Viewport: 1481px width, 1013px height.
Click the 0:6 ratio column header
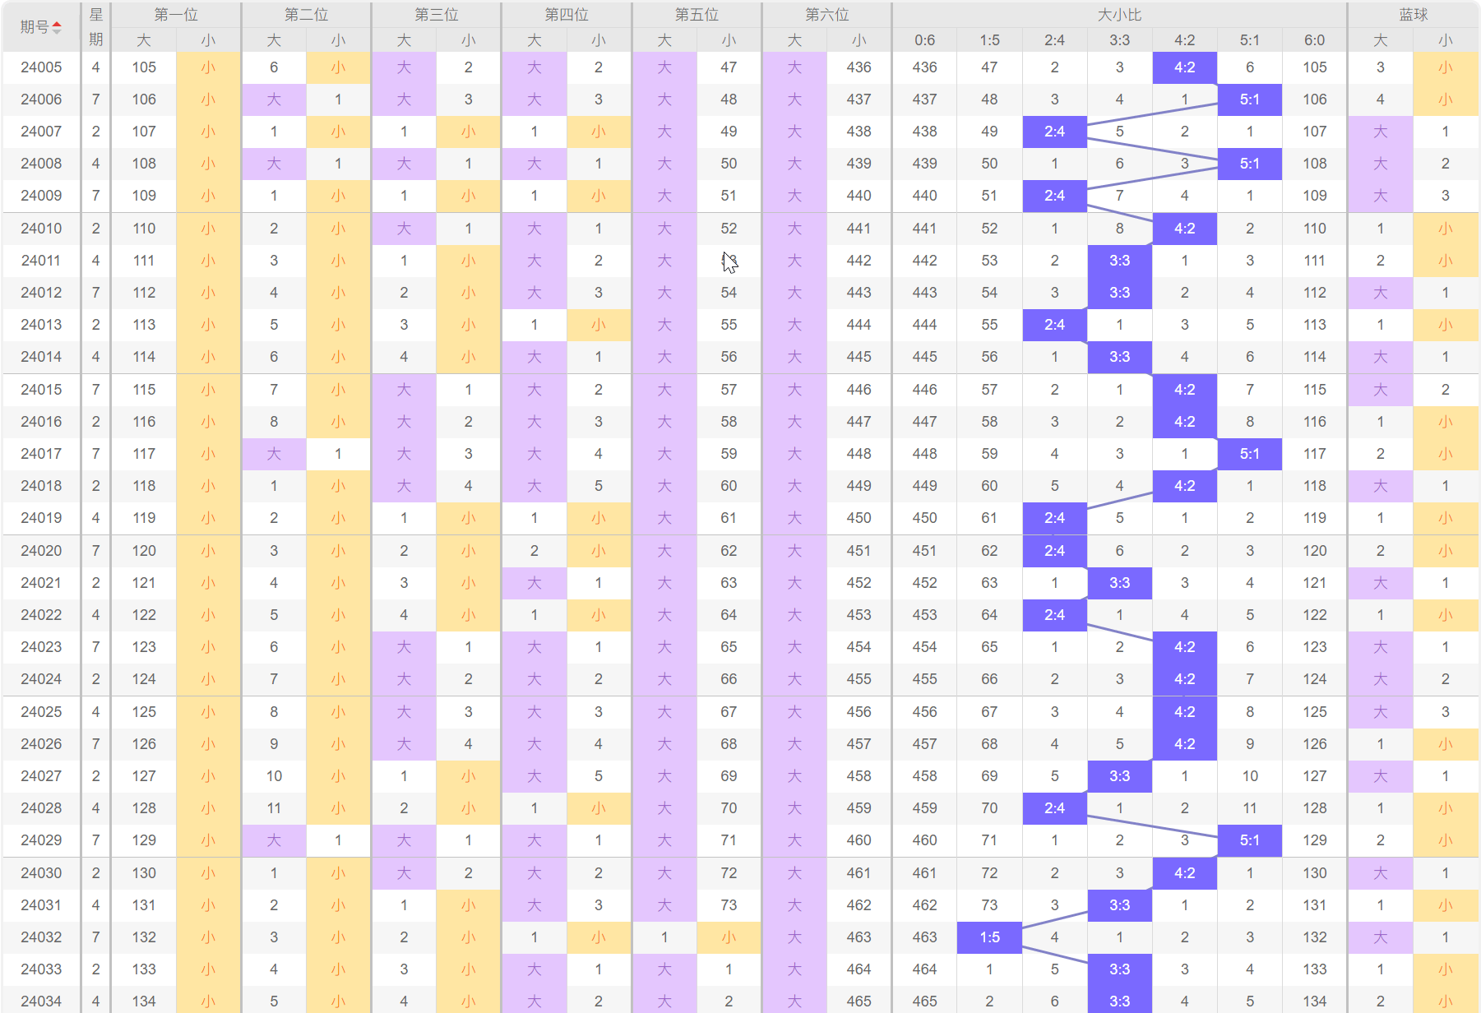click(924, 40)
